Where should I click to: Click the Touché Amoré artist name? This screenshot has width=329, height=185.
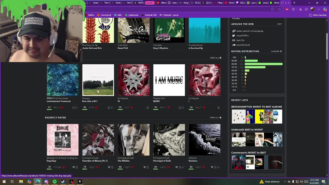click(196, 45)
